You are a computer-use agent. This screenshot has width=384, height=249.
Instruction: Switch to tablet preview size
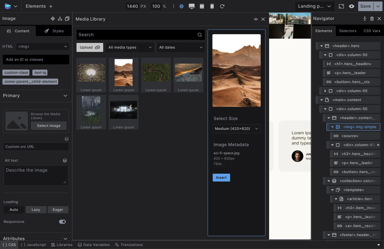click(202, 6)
